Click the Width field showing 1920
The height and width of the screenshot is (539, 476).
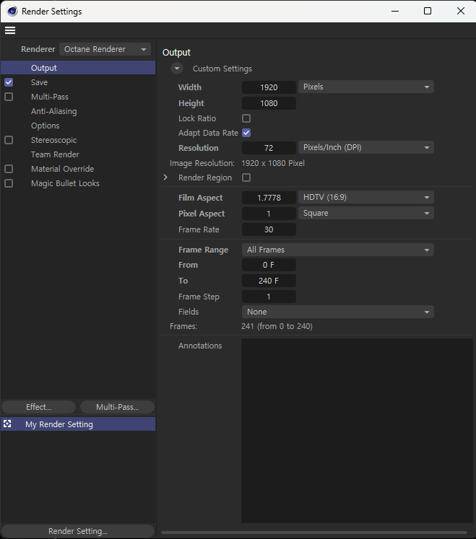click(269, 87)
